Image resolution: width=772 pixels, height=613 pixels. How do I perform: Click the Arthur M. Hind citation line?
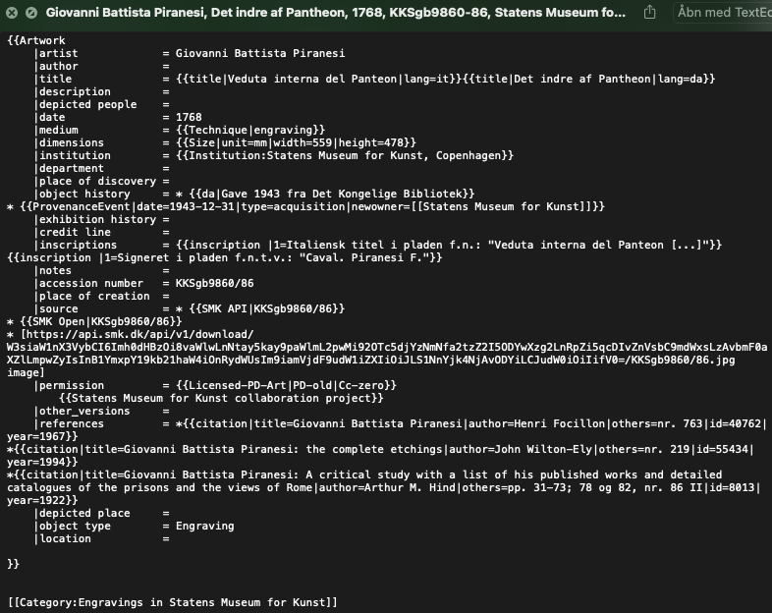click(x=383, y=488)
